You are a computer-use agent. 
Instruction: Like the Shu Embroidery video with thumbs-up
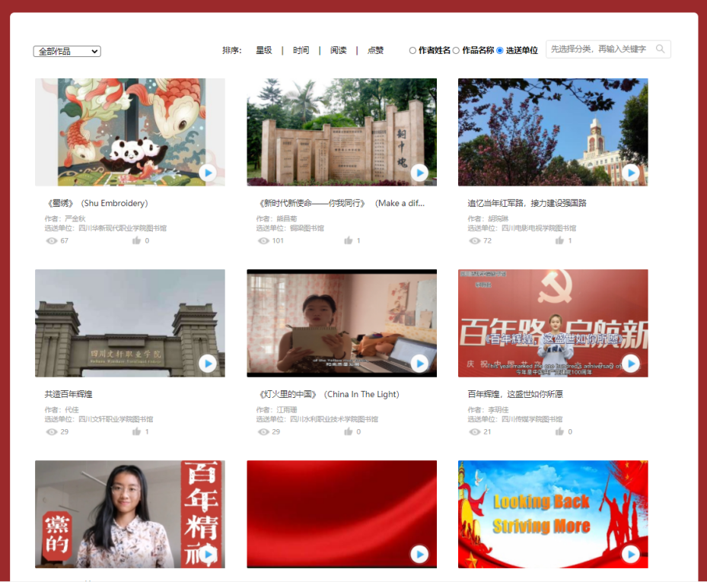point(137,240)
